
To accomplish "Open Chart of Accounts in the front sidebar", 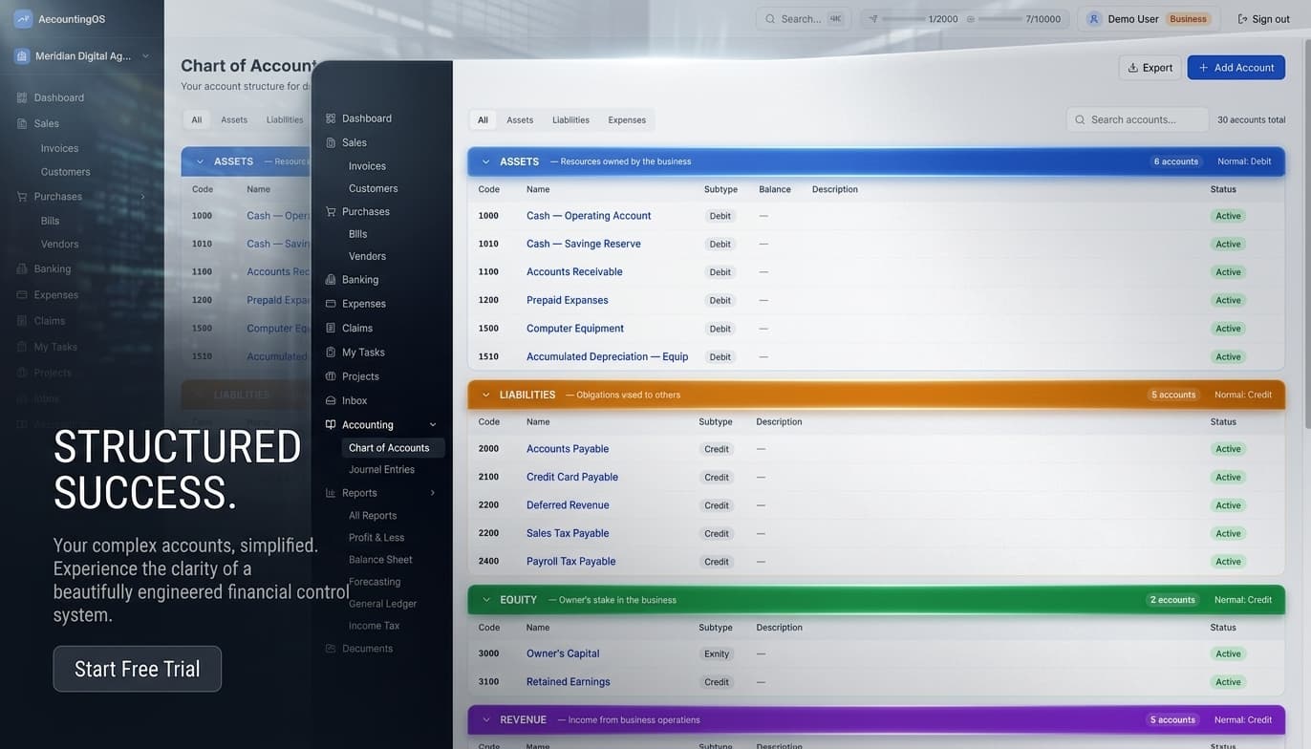I will tap(393, 448).
